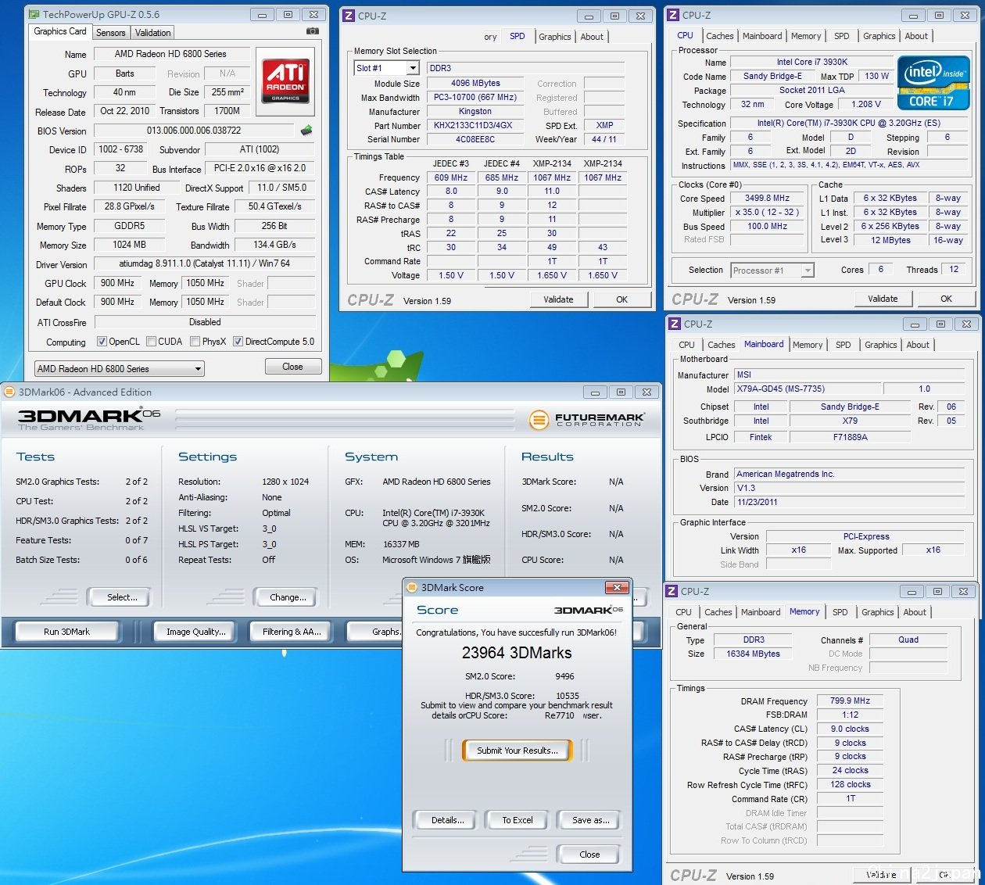Click the Save as... button
The height and width of the screenshot is (885, 985).
[590, 820]
